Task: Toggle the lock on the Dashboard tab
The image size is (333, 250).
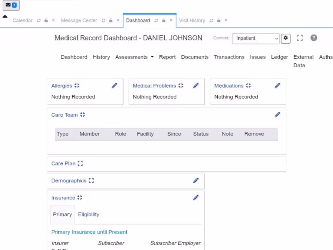Action: [163, 20]
